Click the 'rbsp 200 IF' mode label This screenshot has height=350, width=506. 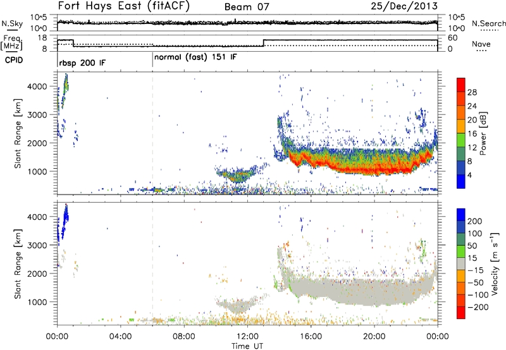click(82, 63)
